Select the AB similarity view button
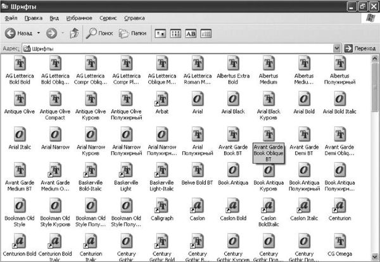Screen dimensions: 380x262 [191, 32]
